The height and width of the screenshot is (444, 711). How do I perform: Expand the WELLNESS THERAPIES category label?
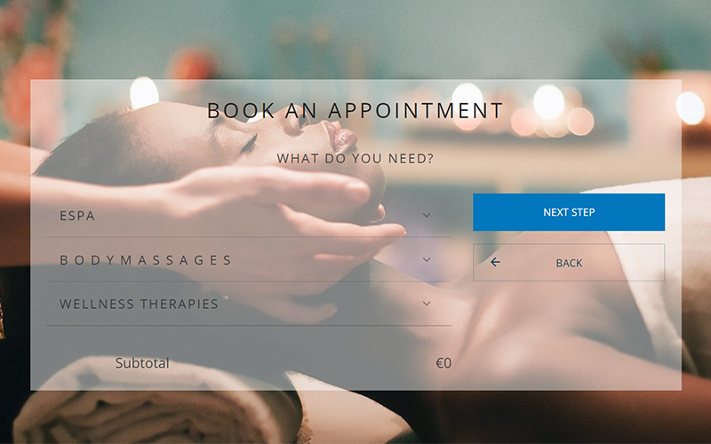139,304
